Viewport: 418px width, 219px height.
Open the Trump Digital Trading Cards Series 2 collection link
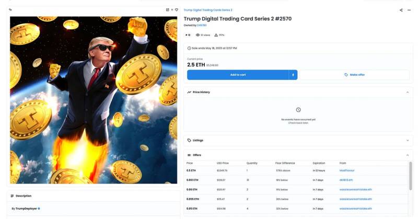pos(208,10)
